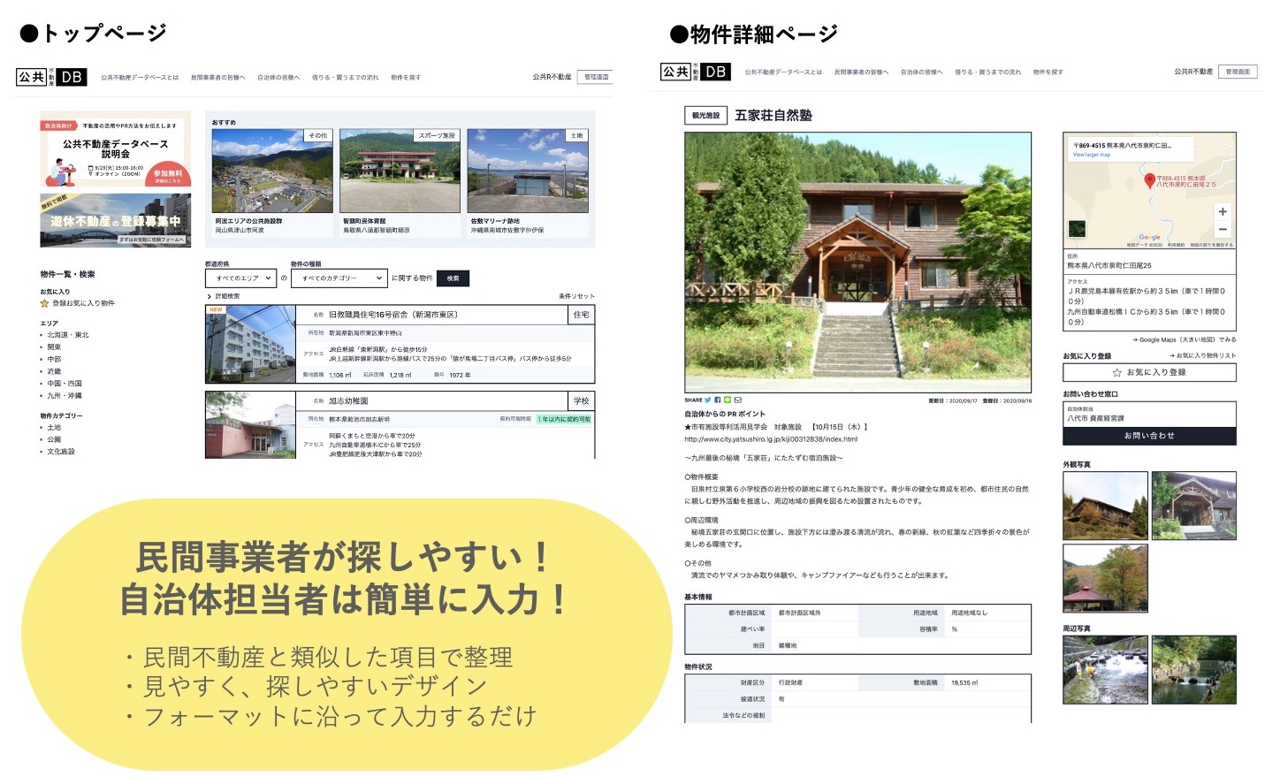Zoom in on the Google map
Viewport: 1265px width, 777px height.
1223,212
